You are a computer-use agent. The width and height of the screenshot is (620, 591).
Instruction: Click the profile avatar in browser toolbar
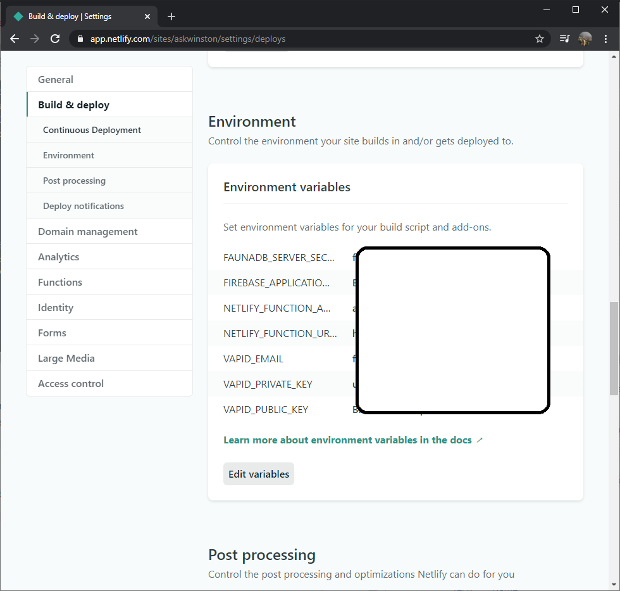click(585, 38)
